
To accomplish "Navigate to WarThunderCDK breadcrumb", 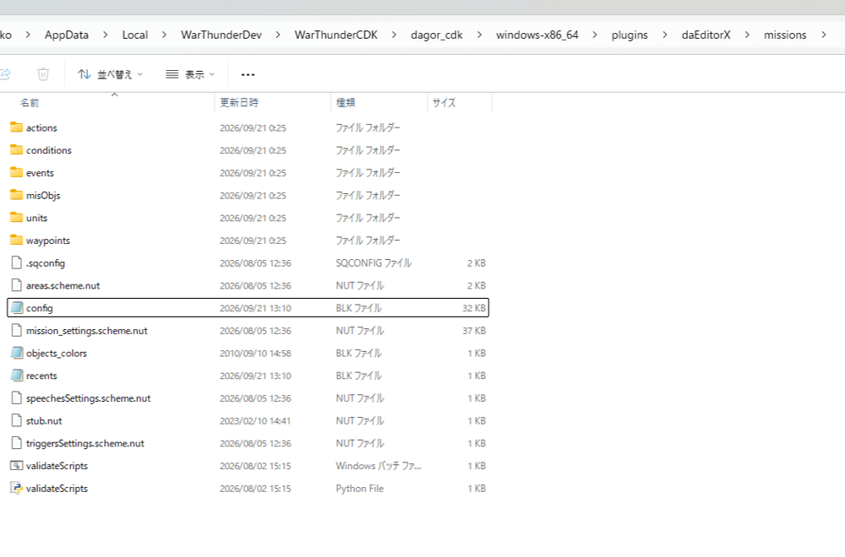I will (335, 35).
